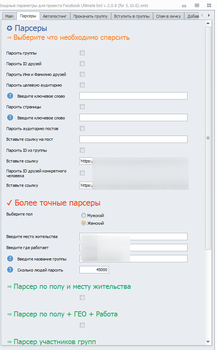Check Парсить Имя и Фамилию друзей

82,74
